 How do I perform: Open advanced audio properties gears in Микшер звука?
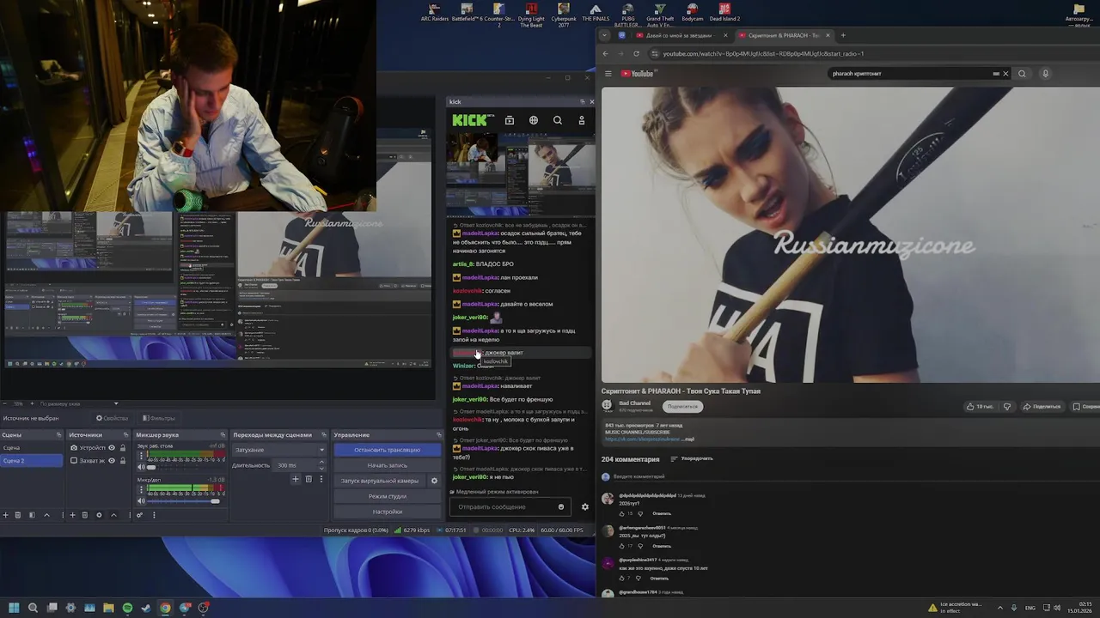click(x=139, y=515)
